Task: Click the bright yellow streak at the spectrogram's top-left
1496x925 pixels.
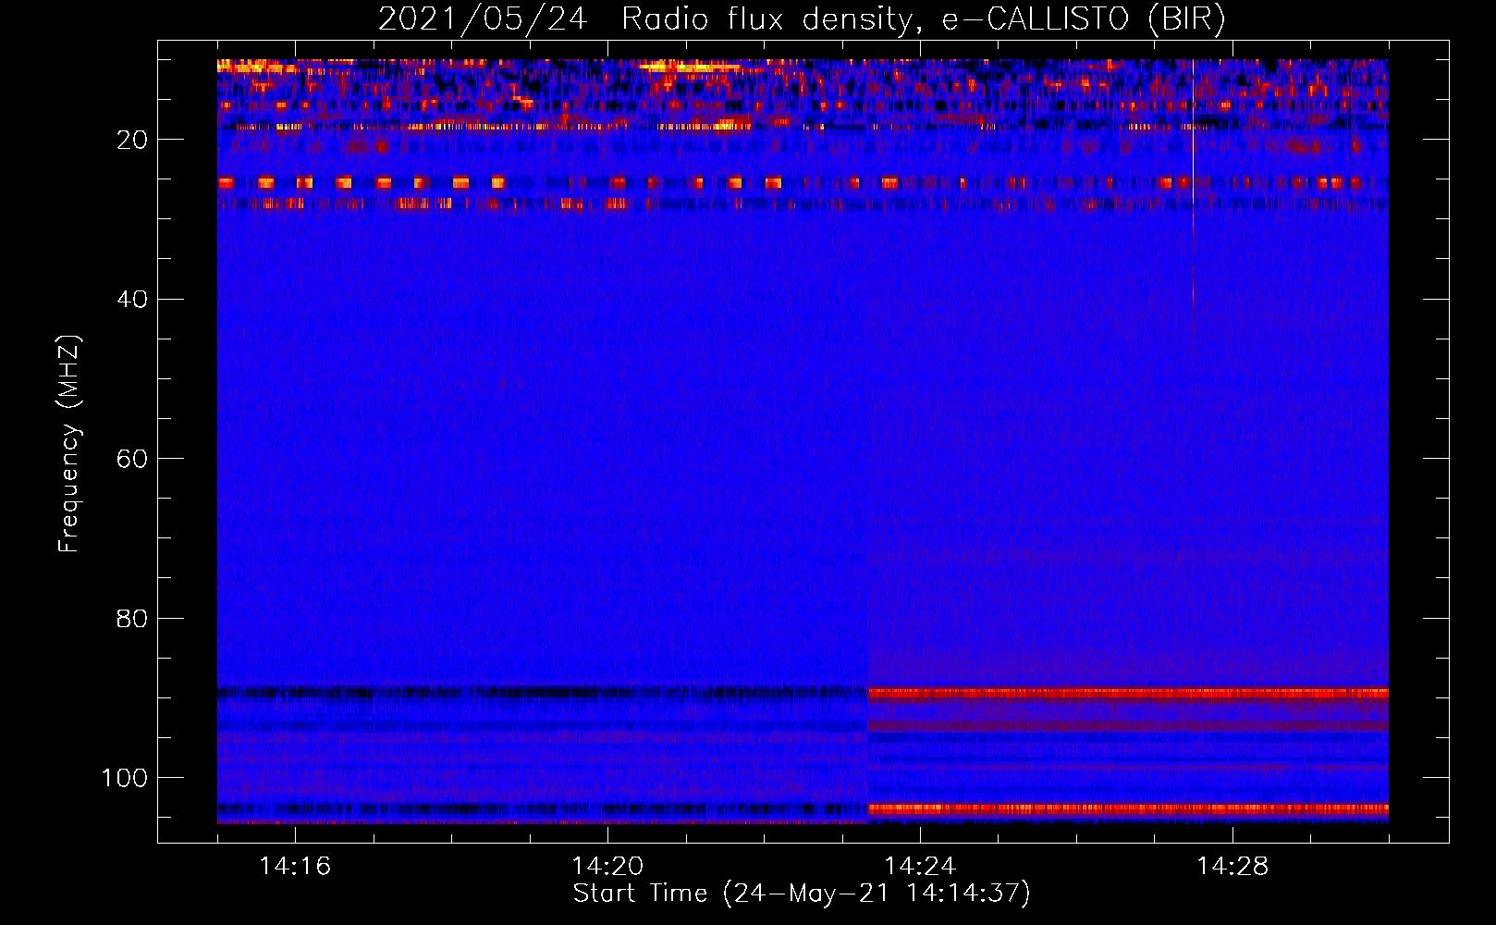Action: pyautogui.click(x=242, y=66)
